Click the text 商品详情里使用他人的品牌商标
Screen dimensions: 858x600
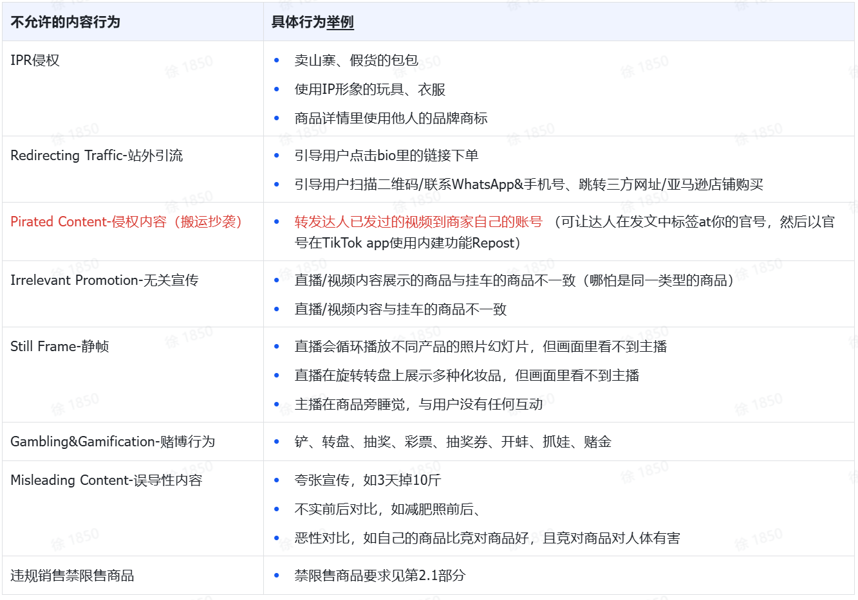click(391, 118)
